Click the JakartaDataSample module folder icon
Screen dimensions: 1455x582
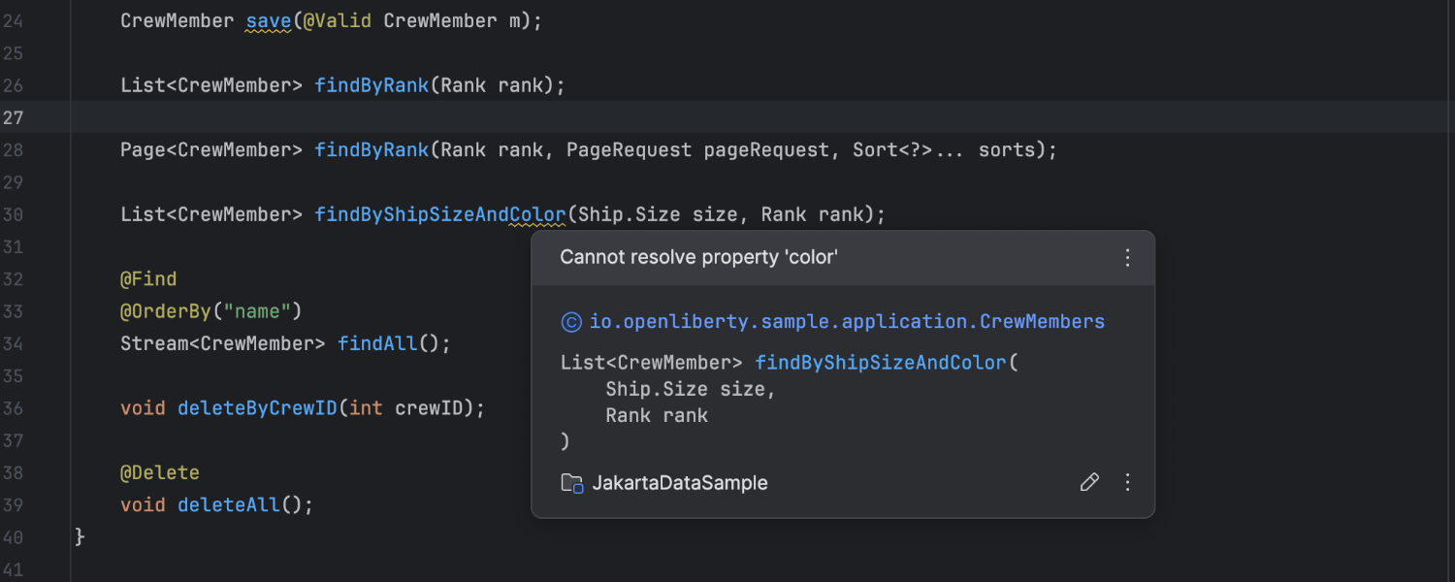(572, 483)
